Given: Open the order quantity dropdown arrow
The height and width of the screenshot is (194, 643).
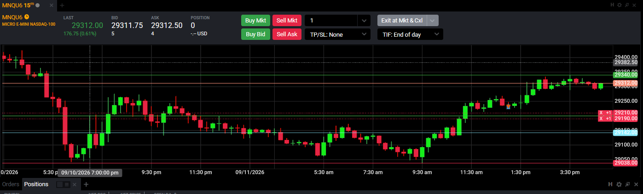Looking at the screenshot, I should [364, 21].
